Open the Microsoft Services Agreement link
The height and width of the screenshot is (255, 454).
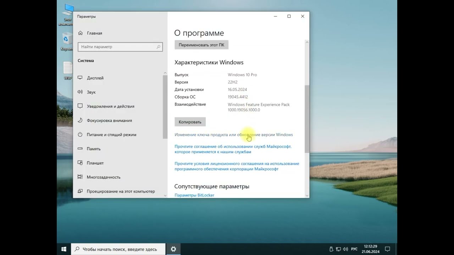tap(233, 149)
